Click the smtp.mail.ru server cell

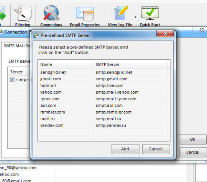click(108, 119)
